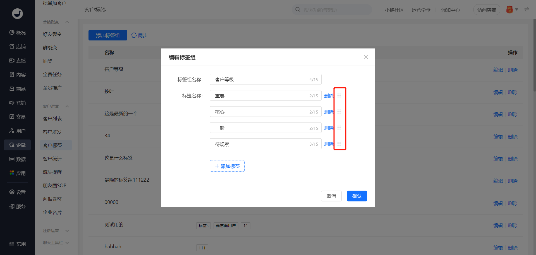Close the 编辑标签组 dialog
This screenshot has width=536, height=255.
[366, 57]
